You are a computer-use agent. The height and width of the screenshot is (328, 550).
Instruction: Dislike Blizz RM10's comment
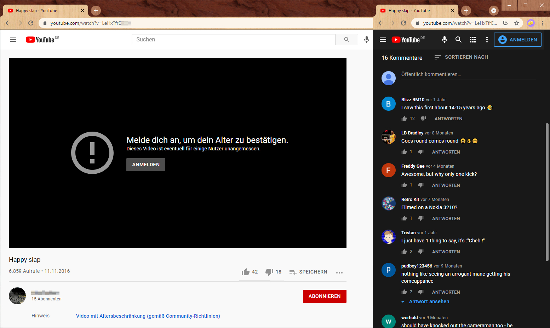tap(423, 119)
